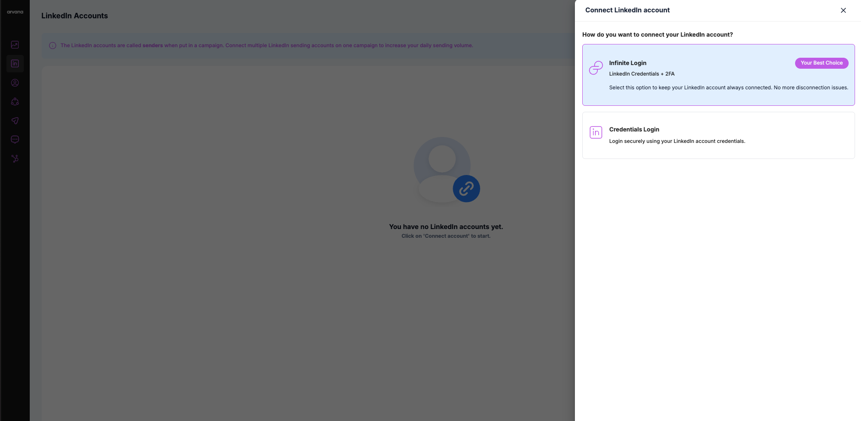Close the Connect LinkedIn account panel
861x421 pixels.
843,10
